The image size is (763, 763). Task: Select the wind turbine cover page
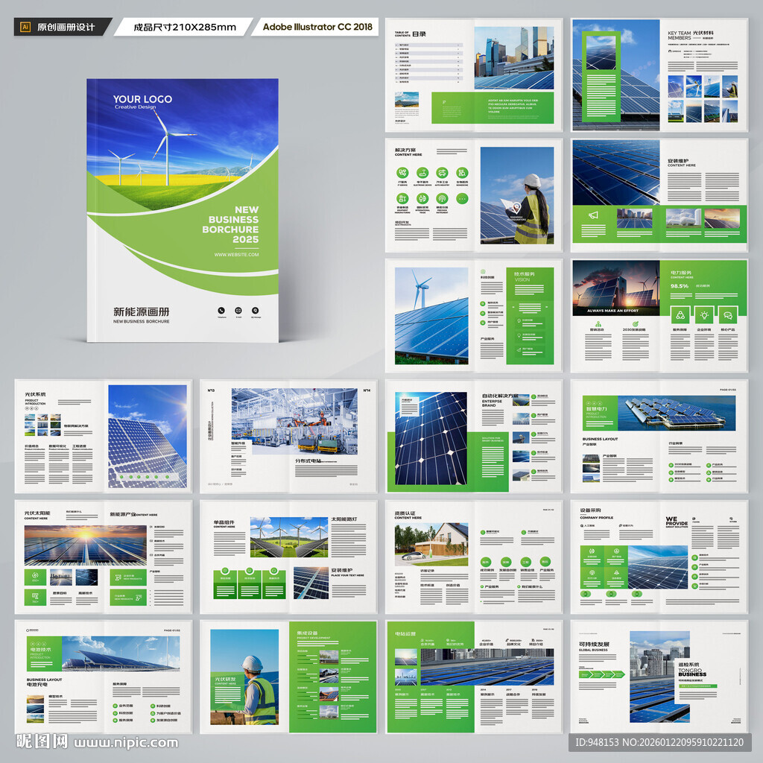click(x=183, y=210)
